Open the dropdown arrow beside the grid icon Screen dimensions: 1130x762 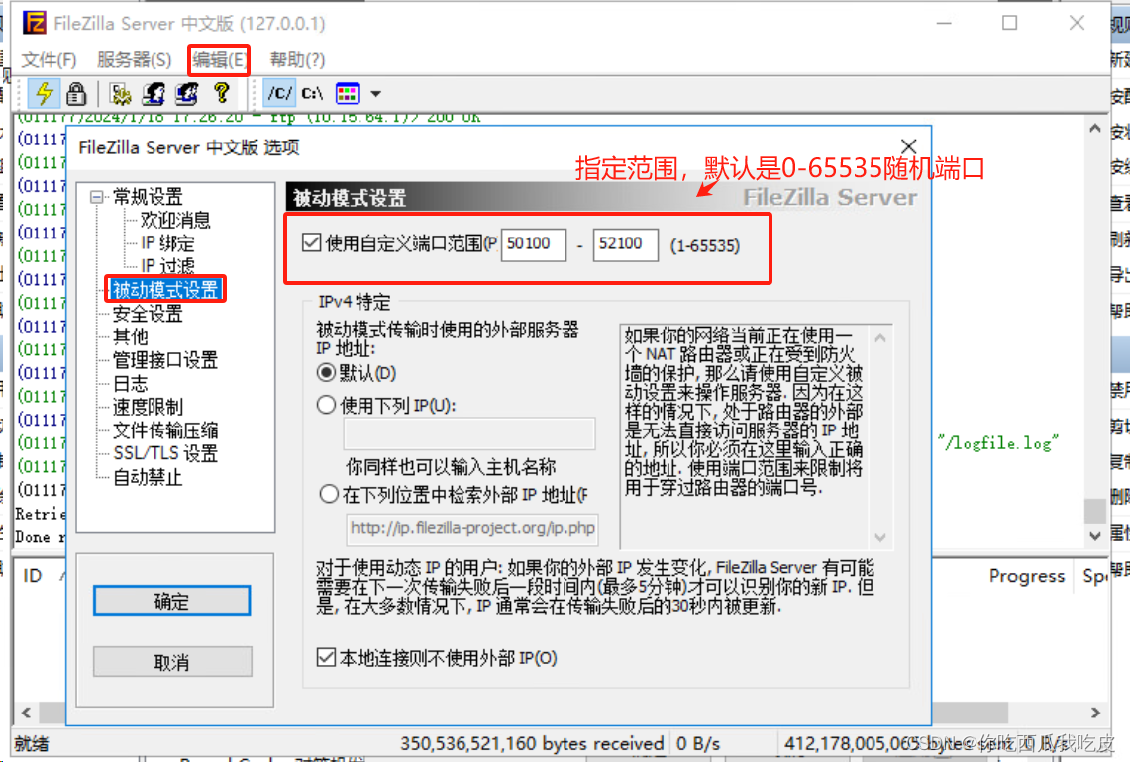pyautogui.click(x=375, y=94)
